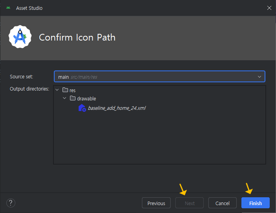Viewport: 276px width, 213px height.
Task: Click the Asset Studio window title
Action: [x=29, y=8]
